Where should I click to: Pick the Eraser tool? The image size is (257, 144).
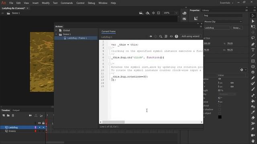point(253,118)
